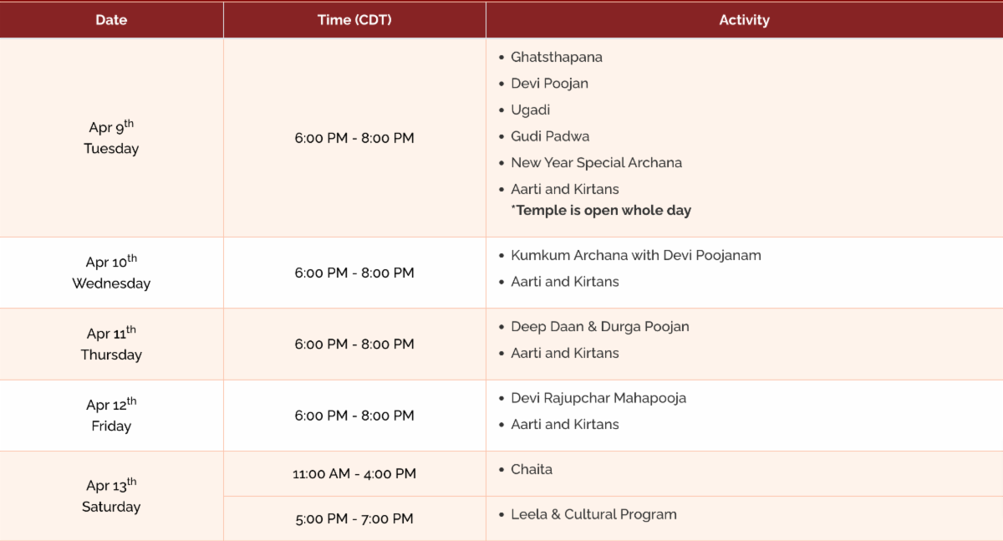
Task: Click the 5:00 PM - 7:00 PM time cell
Action: (354, 519)
